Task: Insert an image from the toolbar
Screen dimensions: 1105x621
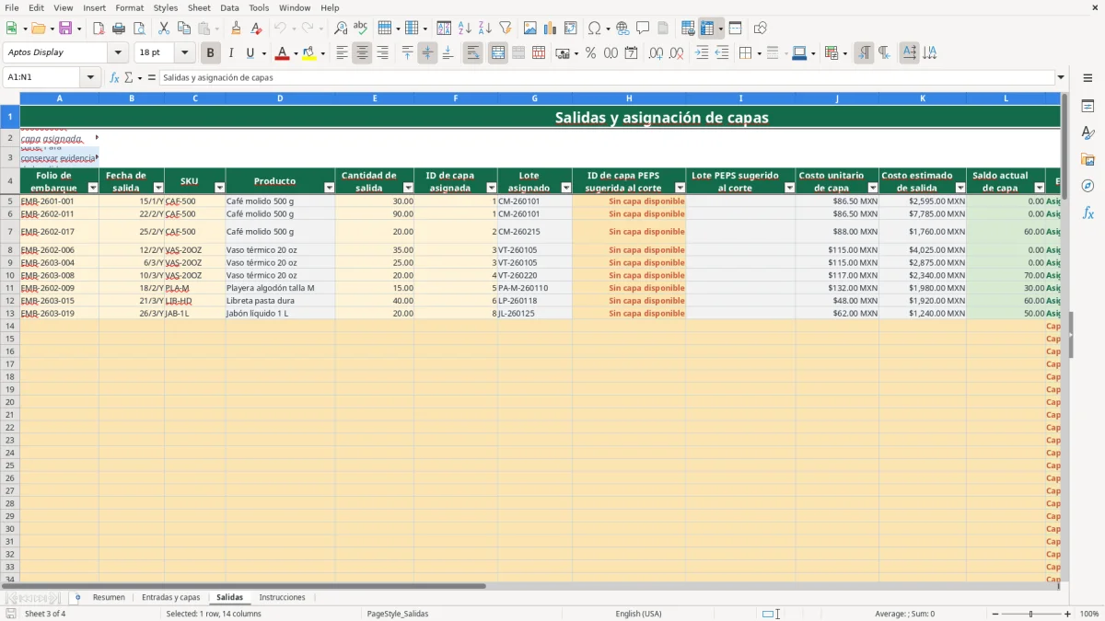Action: tap(530, 29)
